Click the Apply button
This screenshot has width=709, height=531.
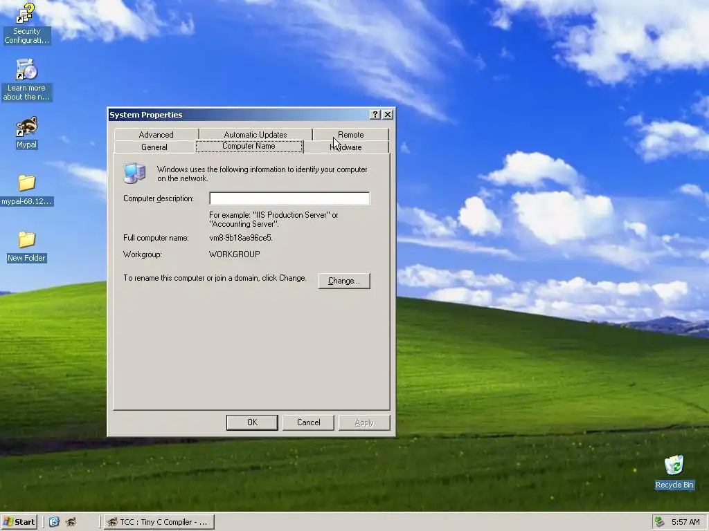[364, 422]
